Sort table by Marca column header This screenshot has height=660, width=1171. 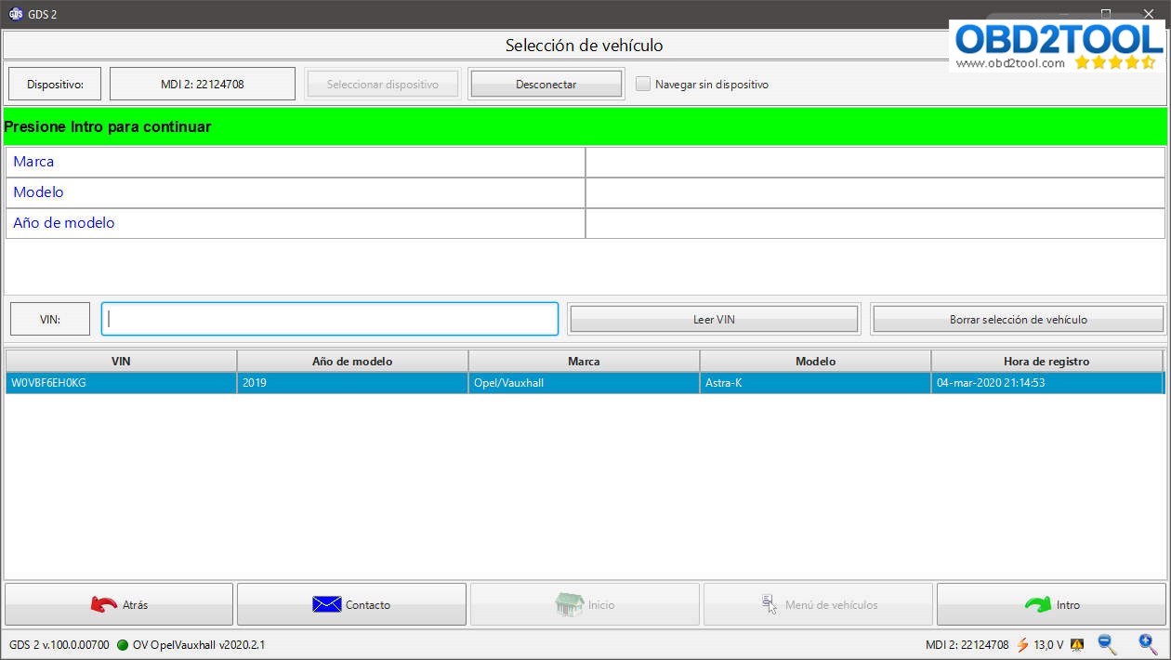point(584,361)
